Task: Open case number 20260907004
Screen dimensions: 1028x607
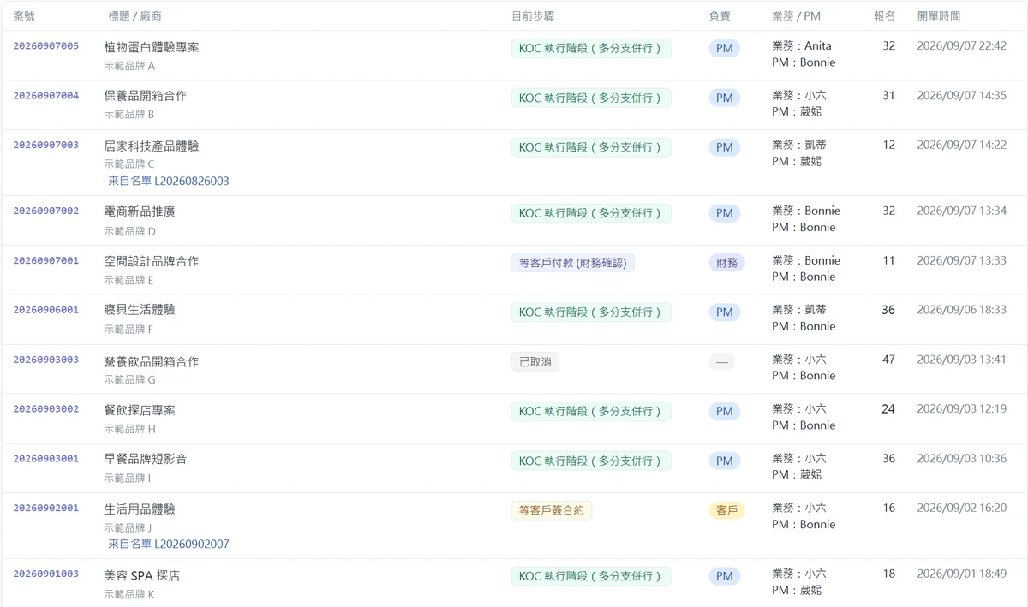Action: [45, 96]
